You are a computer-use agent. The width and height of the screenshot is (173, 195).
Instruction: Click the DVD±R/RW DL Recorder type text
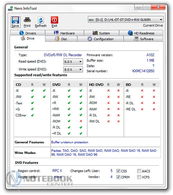click(63, 55)
